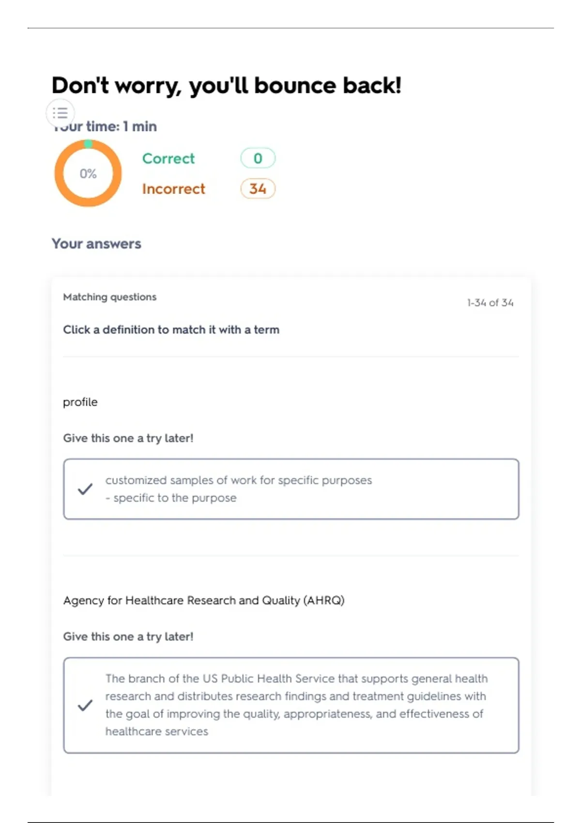Click the '1-34 of 34' counter
The image size is (581, 823).
click(x=490, y=303)
